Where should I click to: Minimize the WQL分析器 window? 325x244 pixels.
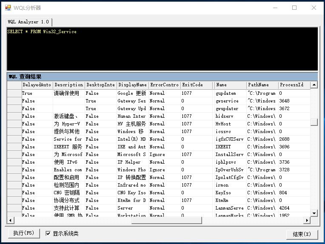pos(275,8)
